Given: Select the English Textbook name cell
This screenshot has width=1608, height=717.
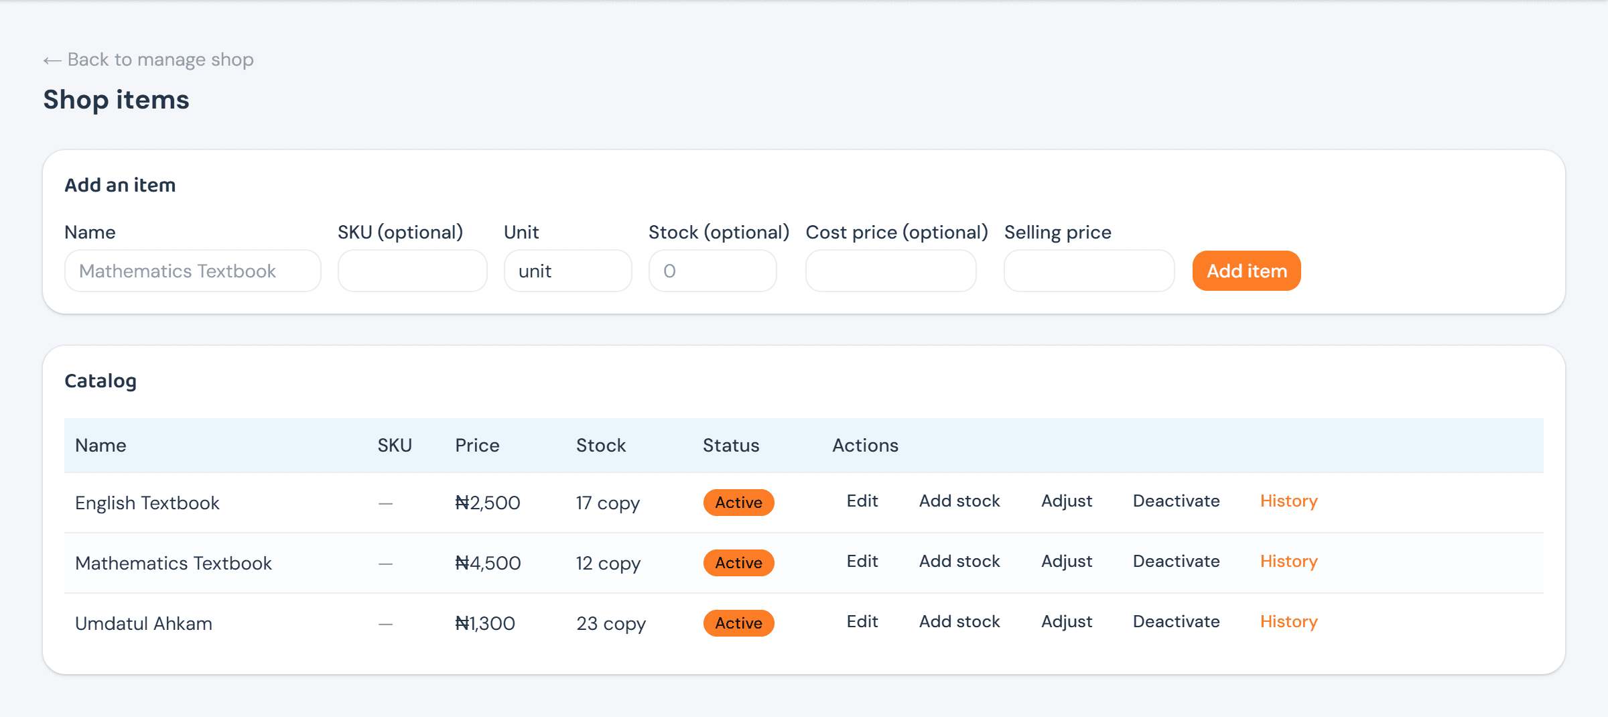Looking at the screenshot, I should [x=147, y=503].
